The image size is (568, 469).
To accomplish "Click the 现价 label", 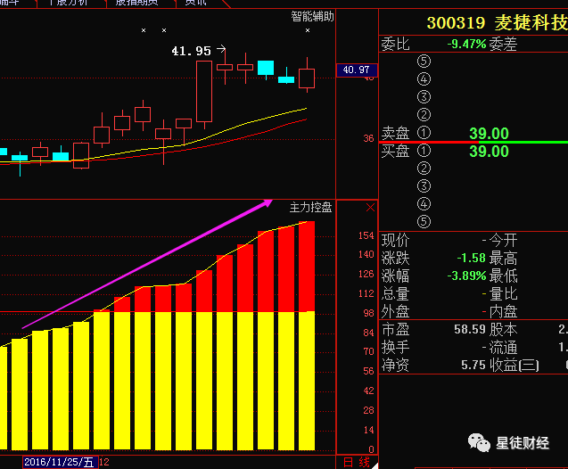I will coord(395,240).
